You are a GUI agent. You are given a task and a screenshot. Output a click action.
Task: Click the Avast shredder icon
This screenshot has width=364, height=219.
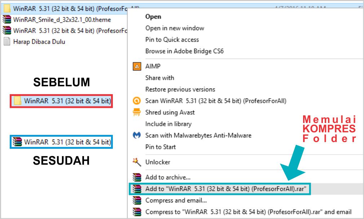(x=137, y=112)
